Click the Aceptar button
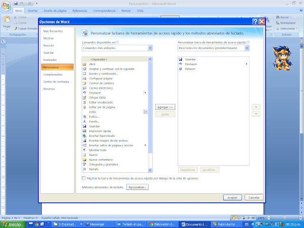 point(232,198)
